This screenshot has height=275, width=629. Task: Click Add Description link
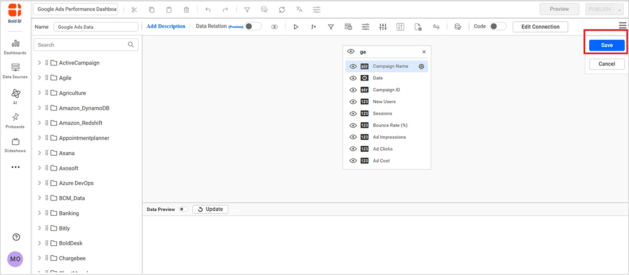[166, 26]
